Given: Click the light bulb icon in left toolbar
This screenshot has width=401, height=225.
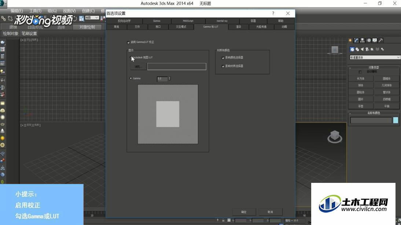Looking at the screenshot, I should 3,72.
